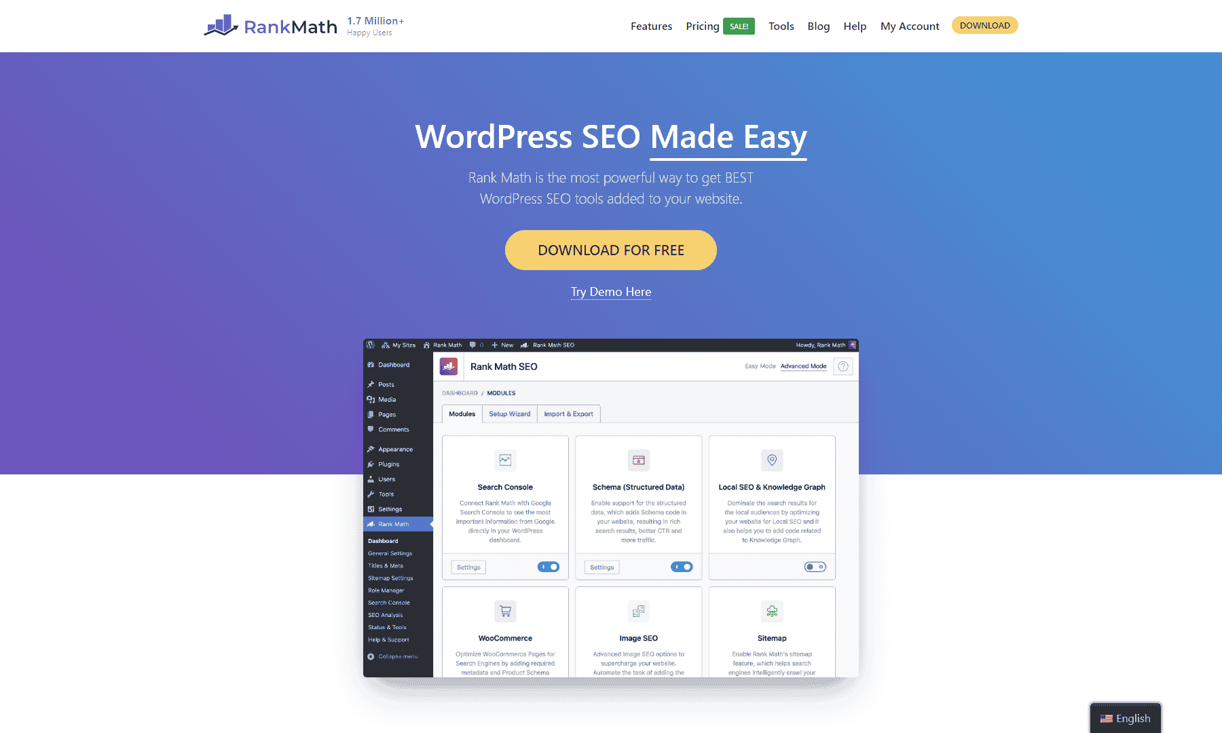Open General Settings in the Rank Math submenu

click(x=390, y=553)
